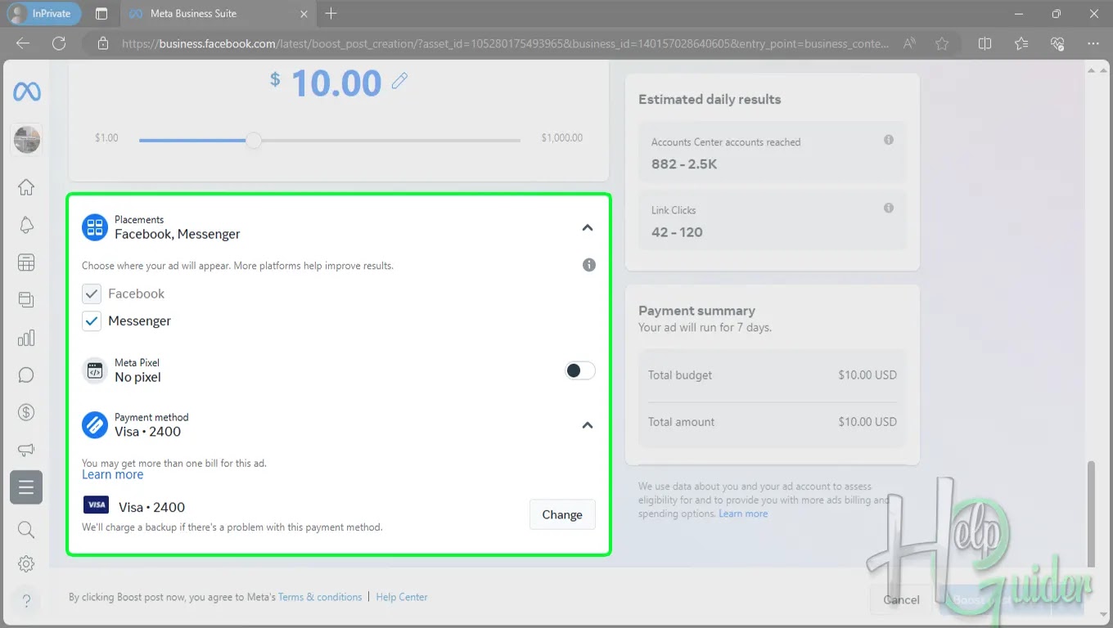Open the split screen icon
This screenshot has height=628, width=1113.
pyautogui.click(x=985, y=43)
